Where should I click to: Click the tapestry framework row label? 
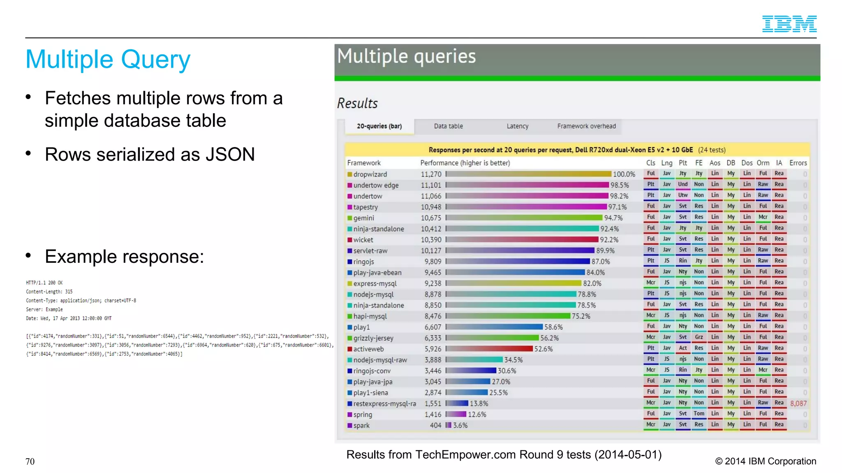point(365,207)
